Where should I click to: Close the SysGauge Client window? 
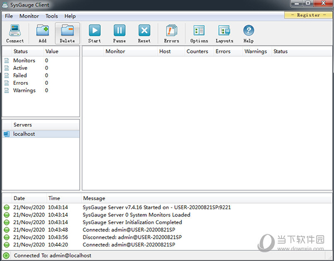tap(323, 3)
